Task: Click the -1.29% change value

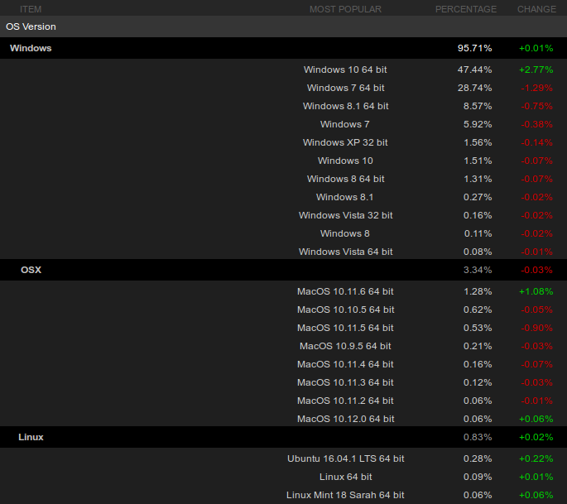Action: [536, 88]
